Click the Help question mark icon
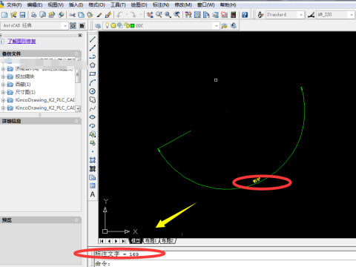This screenshot has width=356, height=267. (245, 15)
